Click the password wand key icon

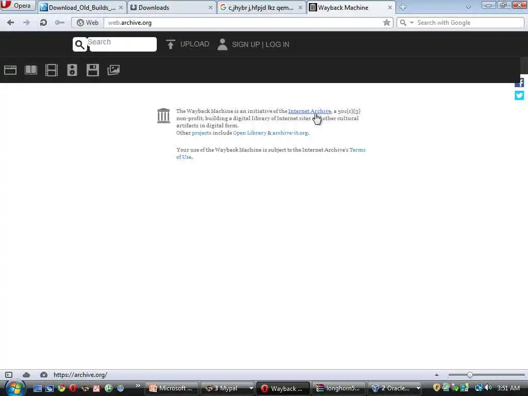pyautogui.click(x=60, y=23)
